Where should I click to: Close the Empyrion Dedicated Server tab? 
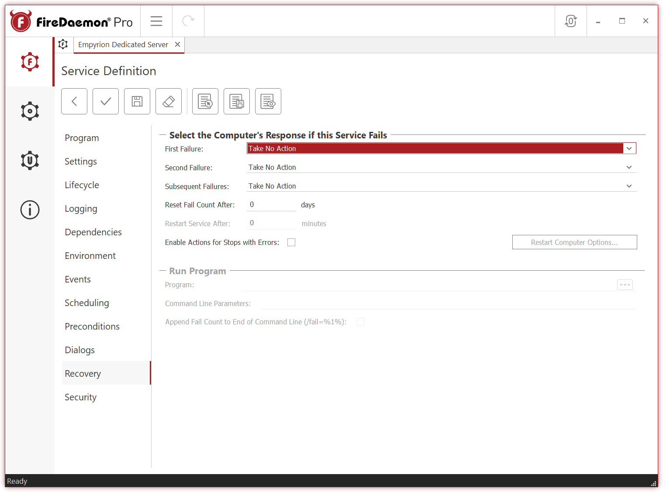pos(177,45)
